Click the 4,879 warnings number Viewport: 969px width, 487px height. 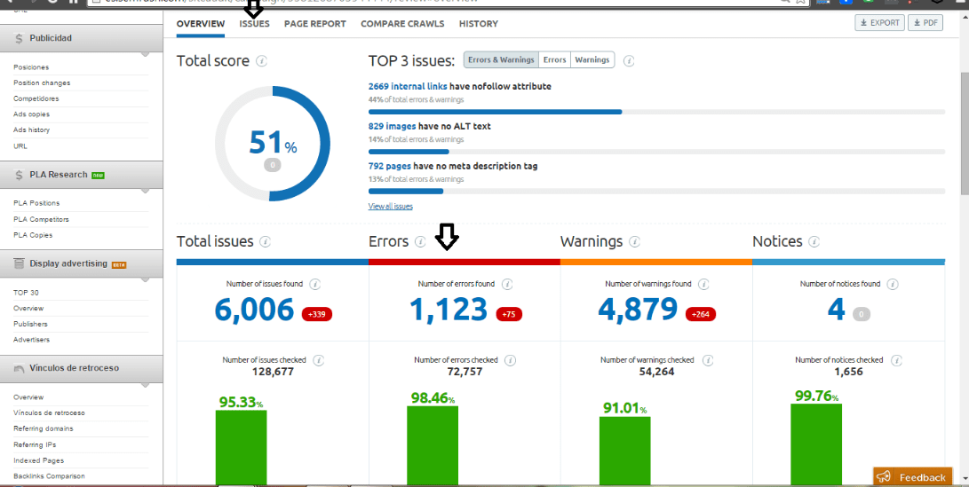638,310
